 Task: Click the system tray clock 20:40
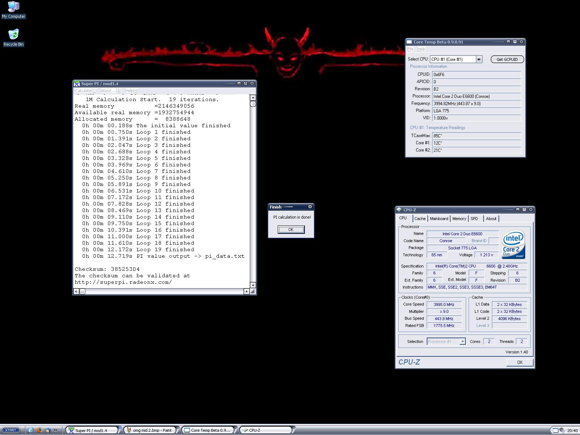click(x=572, y=431)
